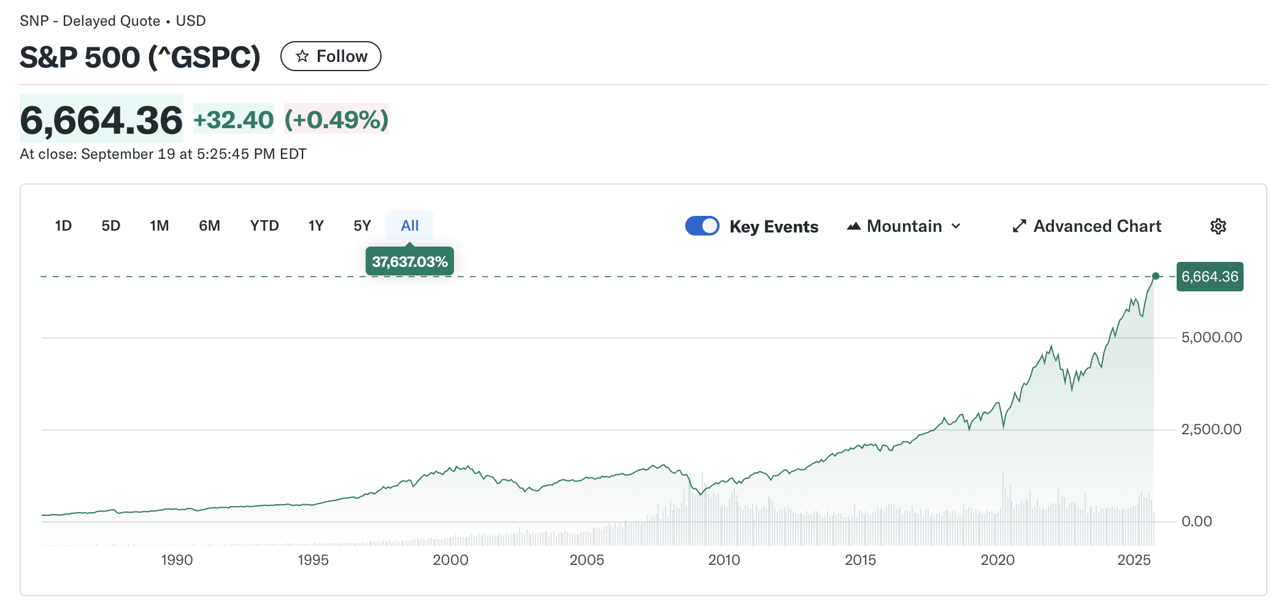Select the All time range tab
The height and width of the screenshot is (606, 1276).
409,226
